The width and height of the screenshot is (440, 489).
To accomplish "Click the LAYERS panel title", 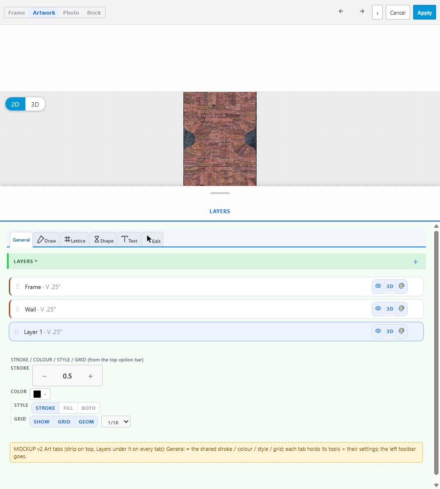I will point(220,211).
